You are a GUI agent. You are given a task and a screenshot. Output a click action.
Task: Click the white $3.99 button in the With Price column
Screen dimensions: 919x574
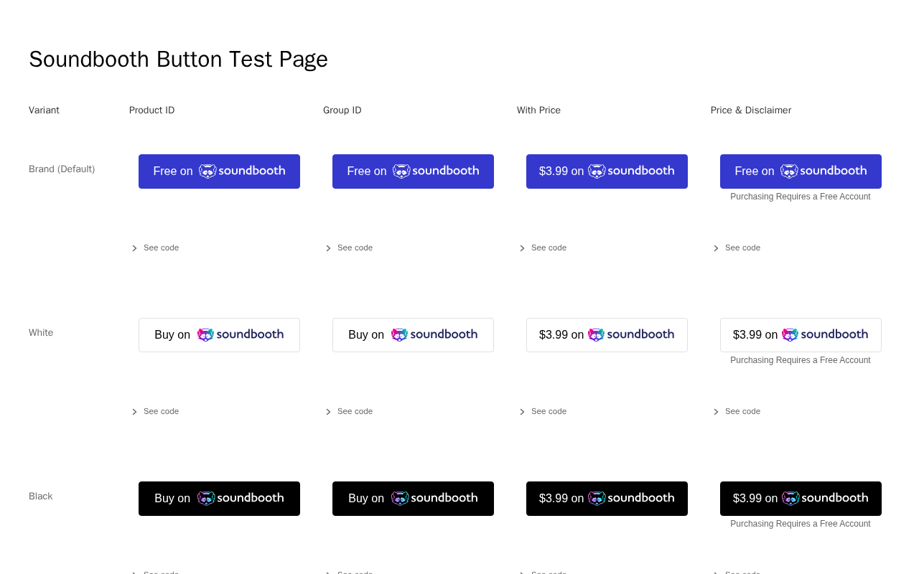607,335
